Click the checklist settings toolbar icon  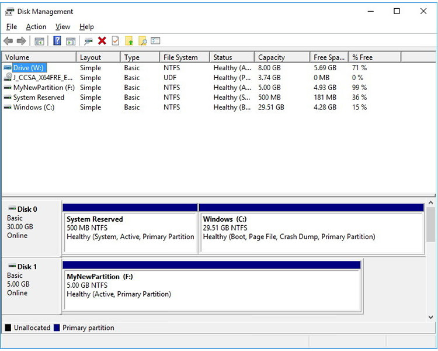point(155,41)
